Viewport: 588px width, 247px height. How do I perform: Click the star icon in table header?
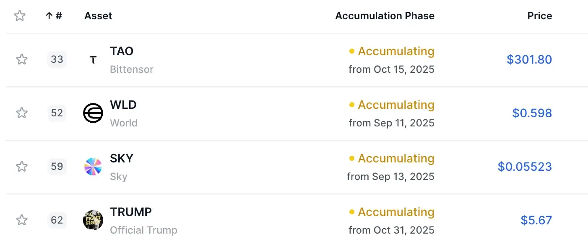[x=20, y=16]
